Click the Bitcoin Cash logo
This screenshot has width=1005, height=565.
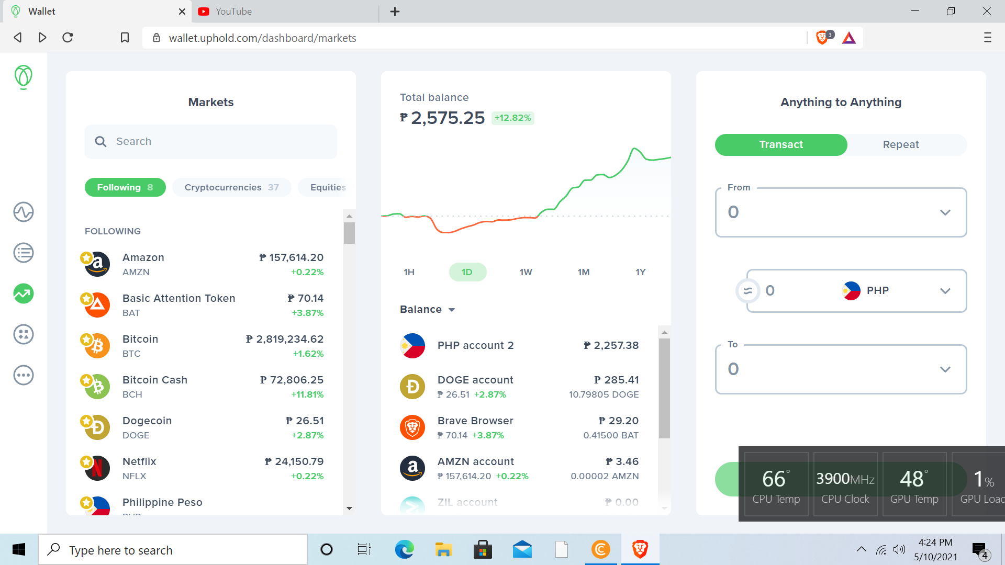point(97,387)
